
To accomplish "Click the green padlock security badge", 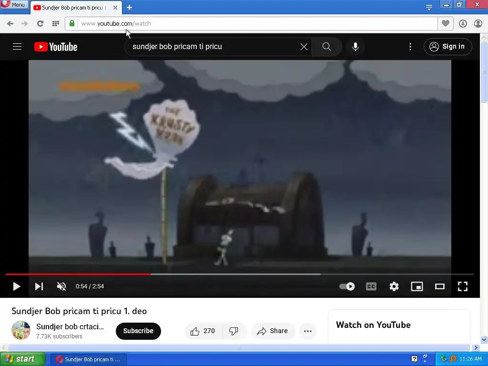I will coord(72,23).
